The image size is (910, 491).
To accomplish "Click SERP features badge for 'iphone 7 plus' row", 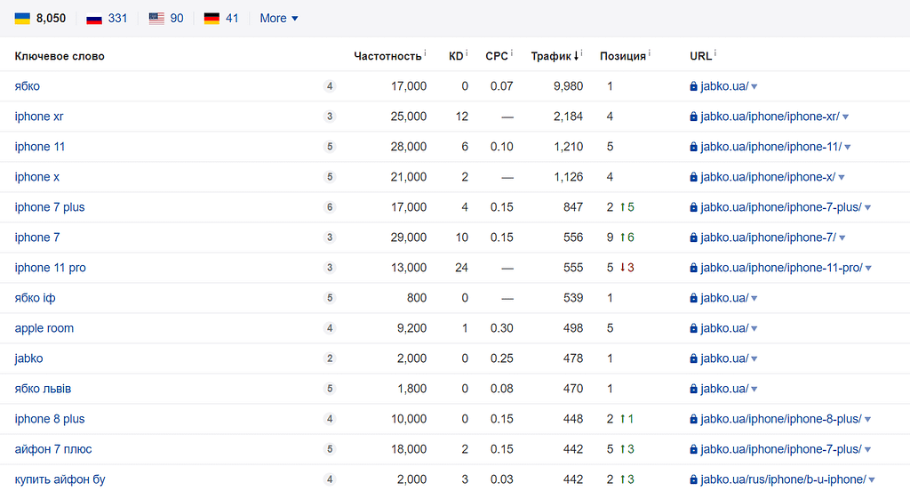I will [x=329, y=207].
